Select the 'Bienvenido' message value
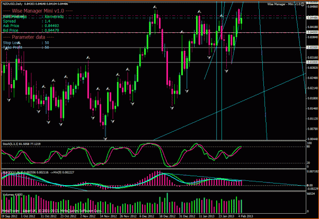 [x=54, y=16]
